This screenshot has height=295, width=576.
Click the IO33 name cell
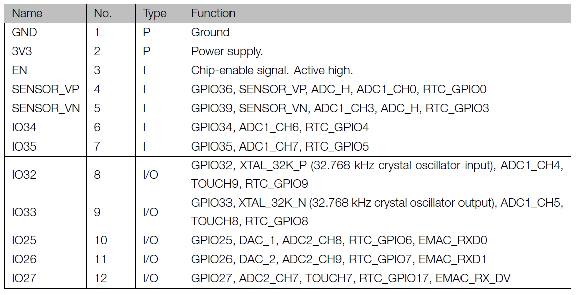coord(24,212)
